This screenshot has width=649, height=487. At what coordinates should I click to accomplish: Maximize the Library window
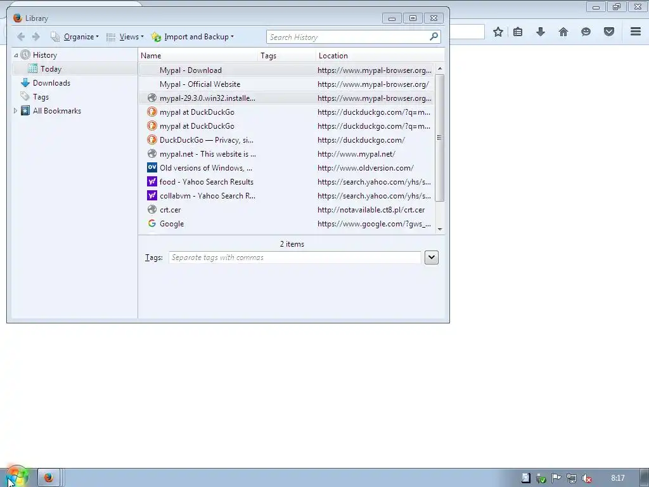coord(413,18)
